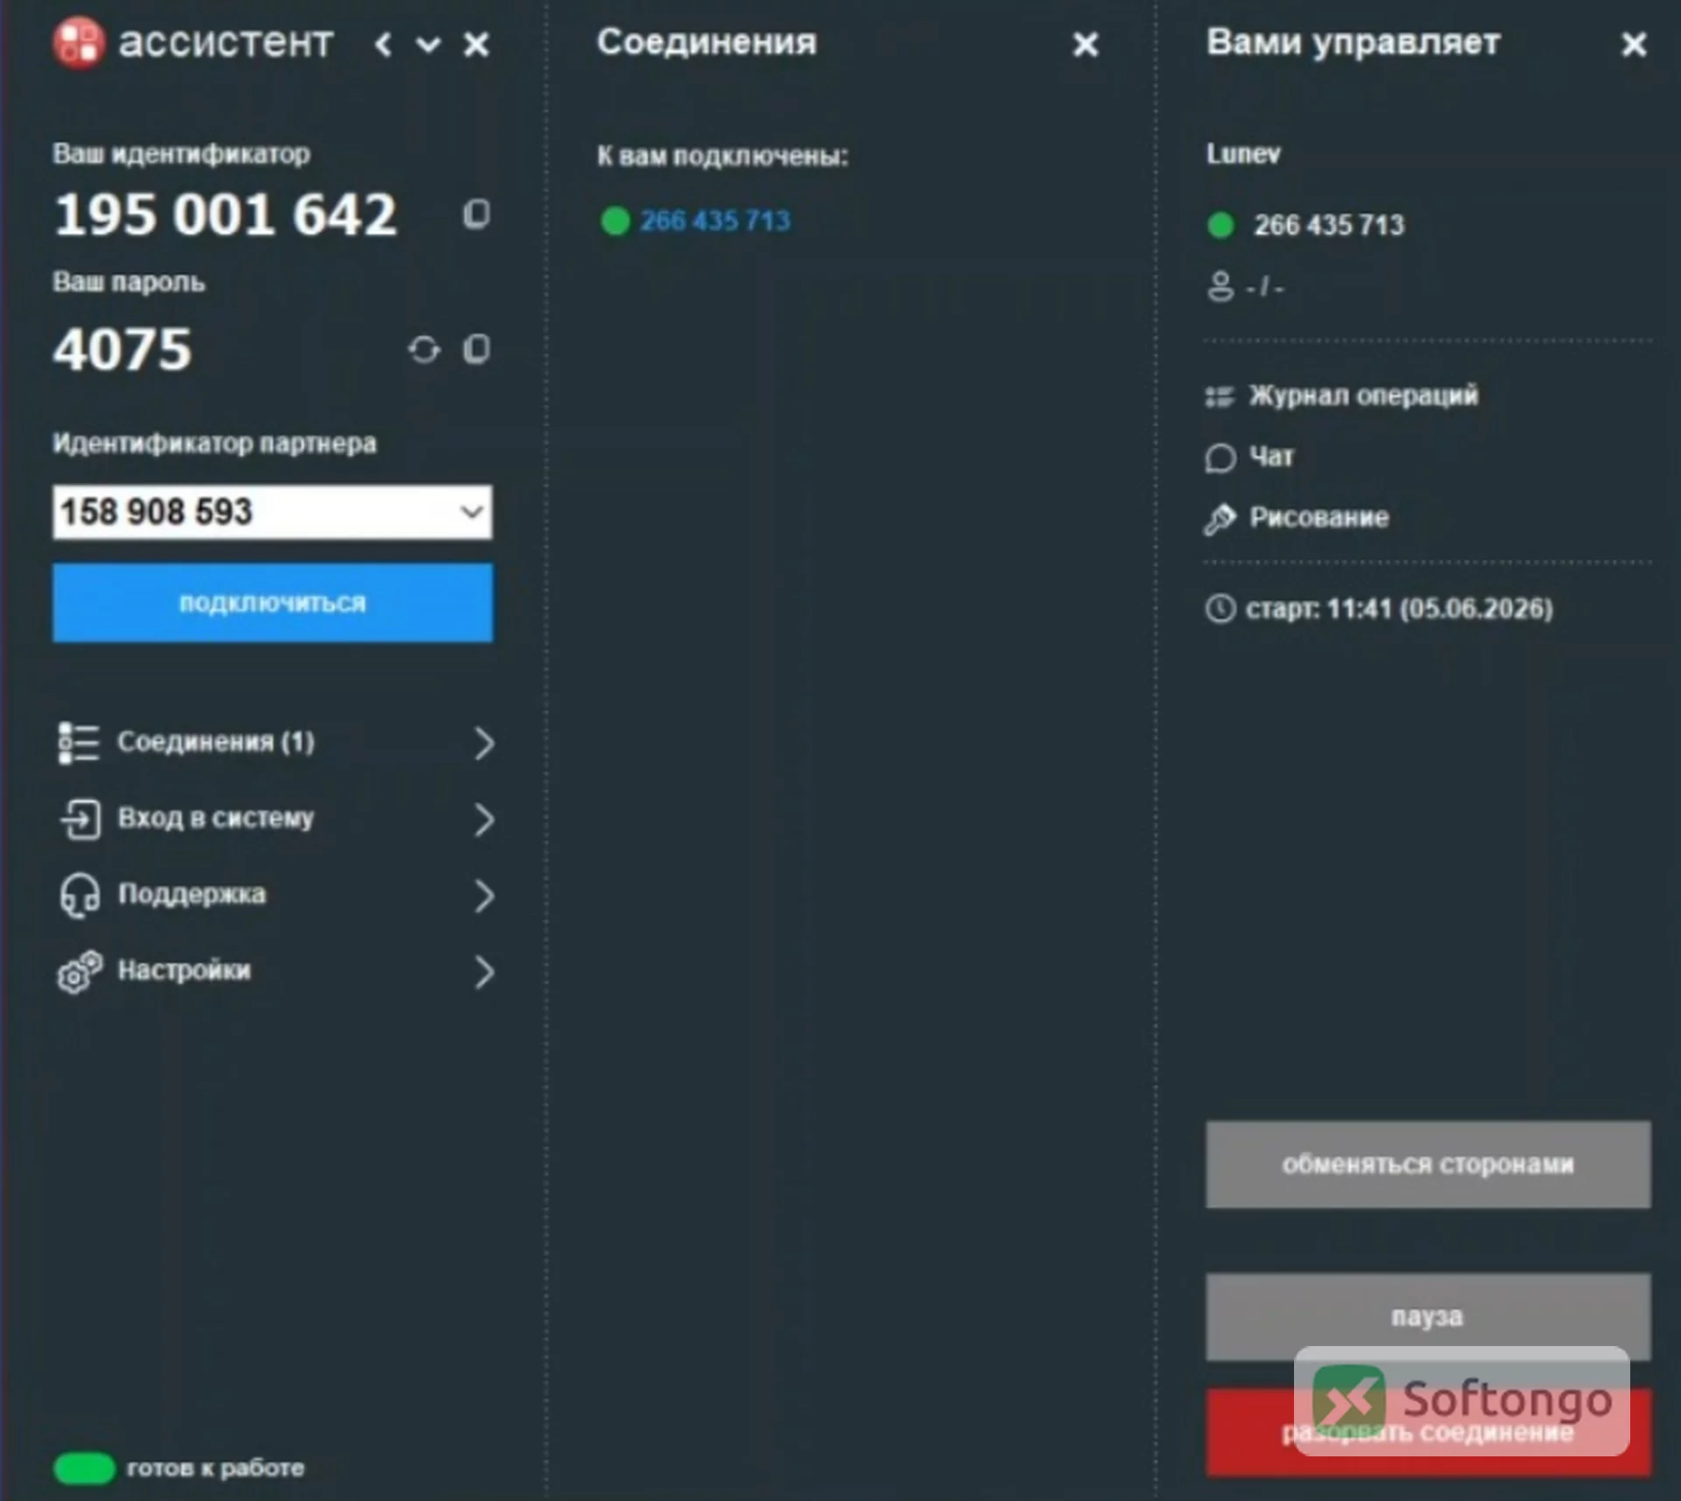Select the старт: 11:41 (05.06.2026) text
The image size is (1681, 1501).
point(1399,608)
